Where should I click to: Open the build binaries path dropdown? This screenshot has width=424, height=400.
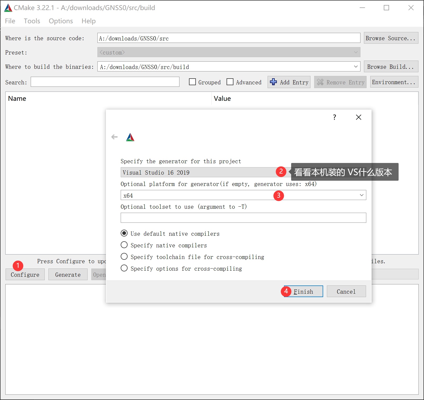point(356,67)
